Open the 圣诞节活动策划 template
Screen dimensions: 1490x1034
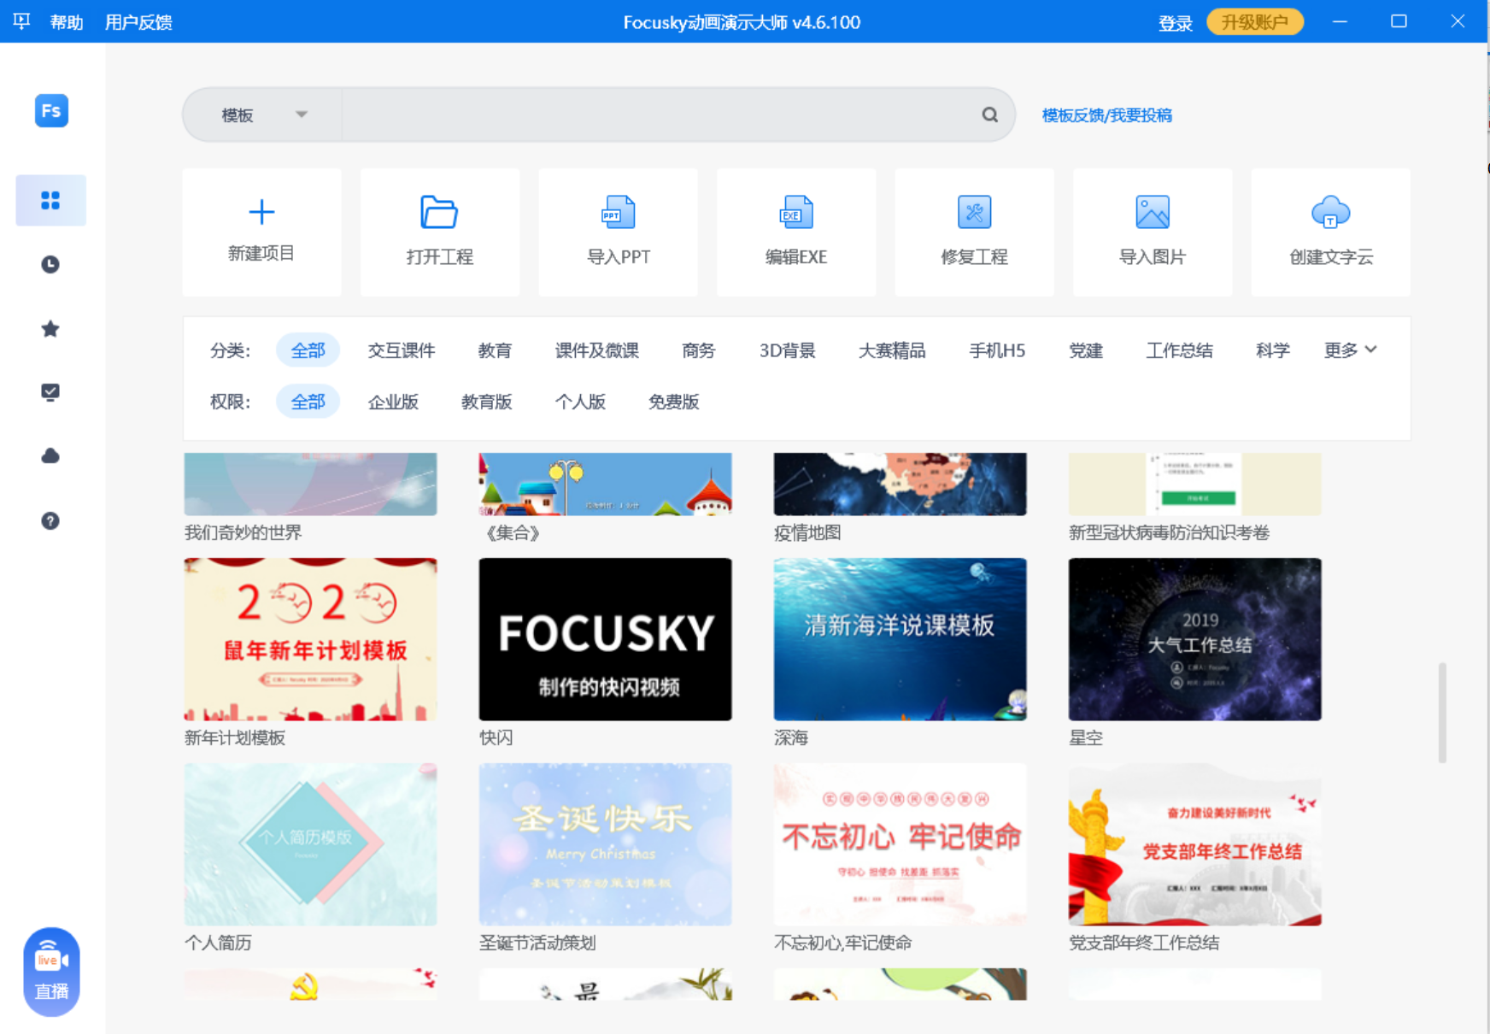605,844
